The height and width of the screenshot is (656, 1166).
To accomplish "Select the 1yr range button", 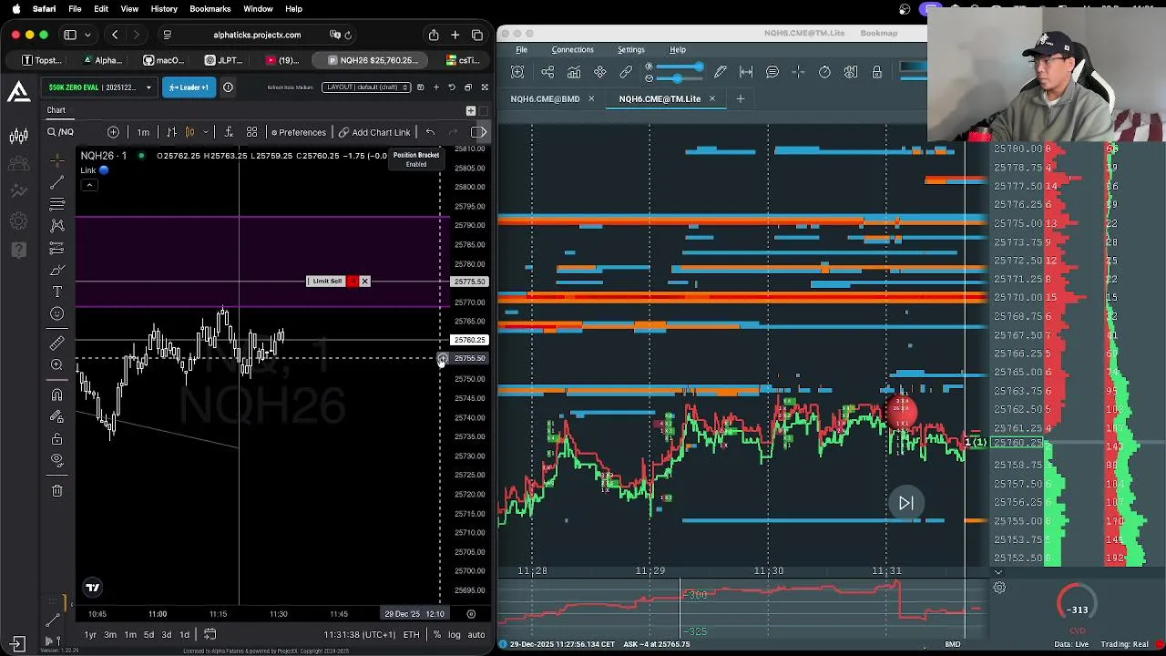I will coord(90,634).
